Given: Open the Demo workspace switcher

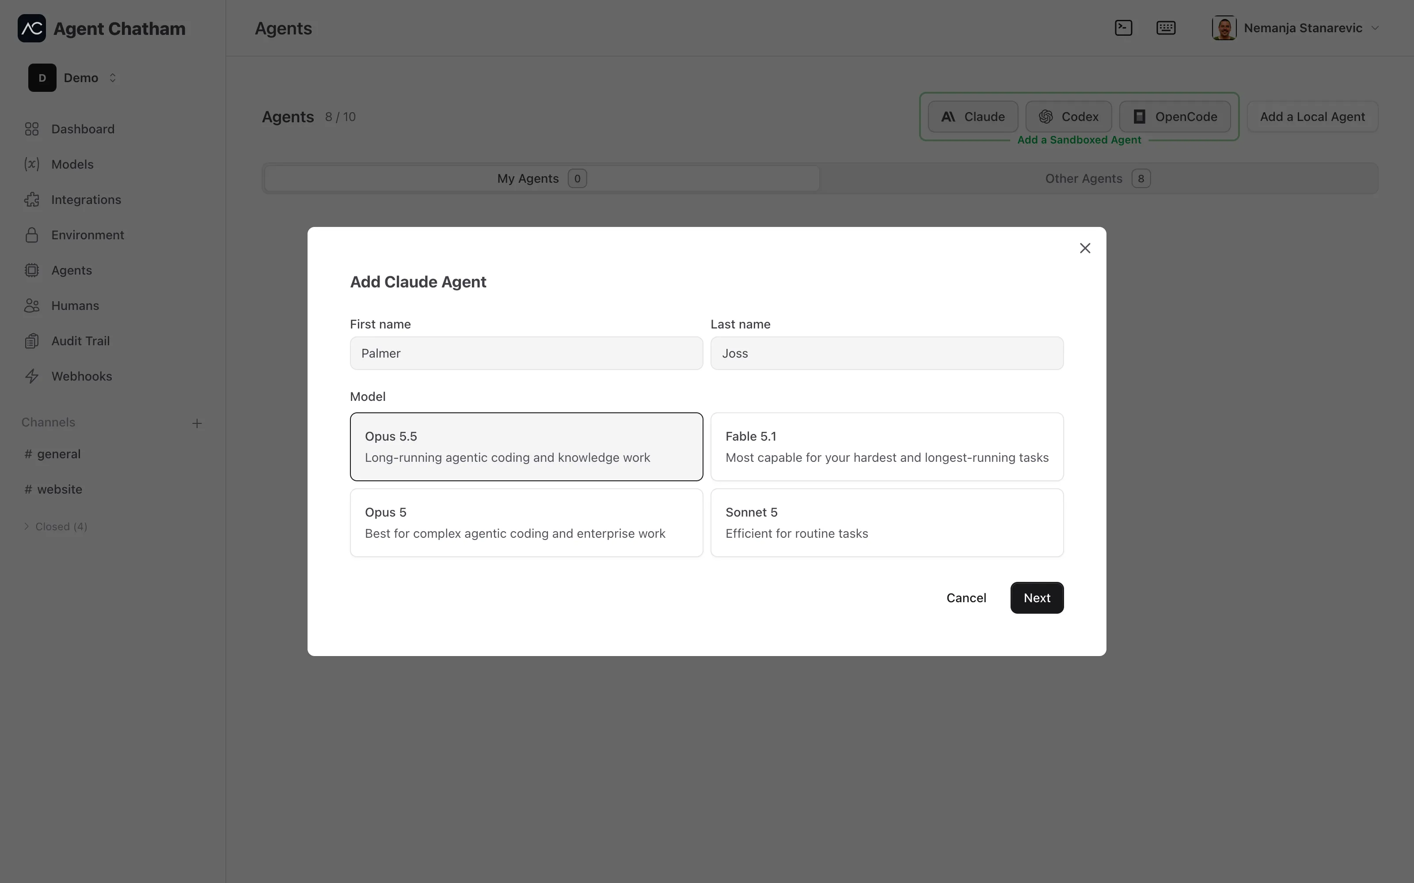Looking at the screenshot, I should [x=73, y=78].
